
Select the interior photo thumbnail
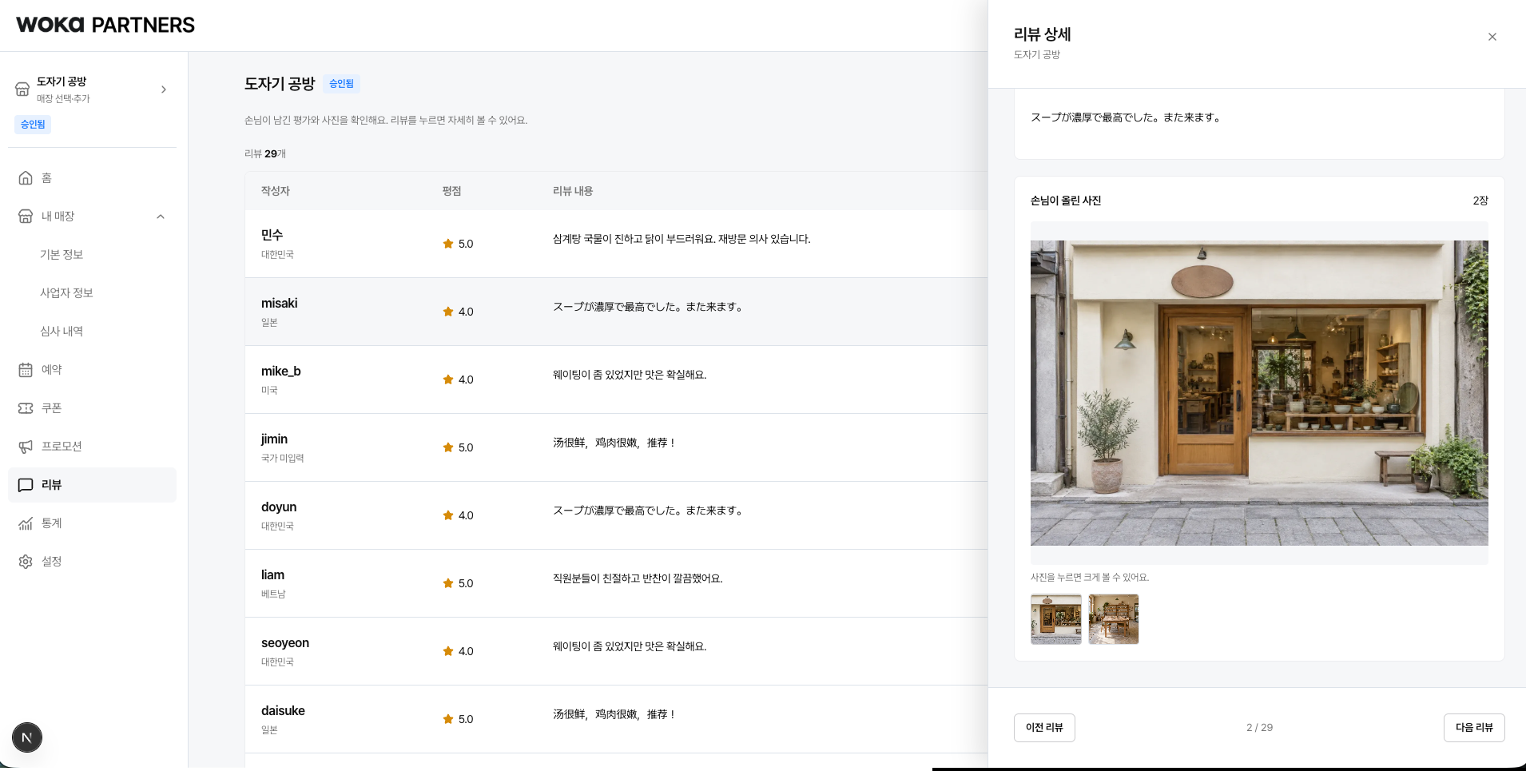coord(1114,619)
